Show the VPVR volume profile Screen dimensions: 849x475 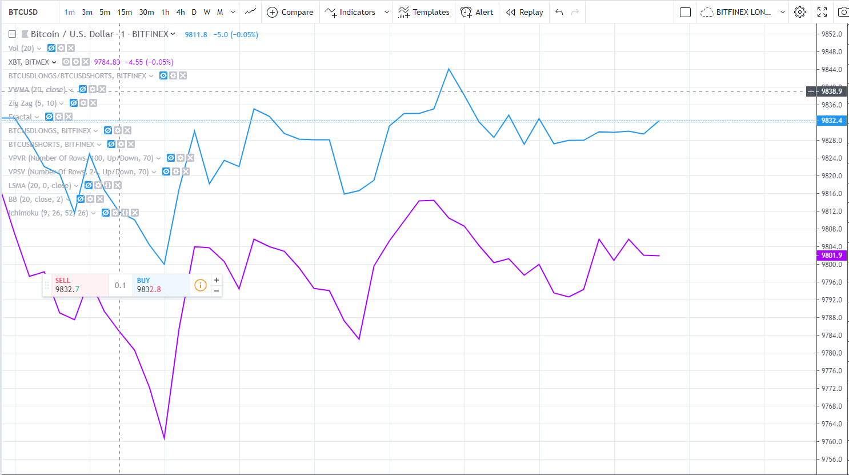tap(171, 158)
